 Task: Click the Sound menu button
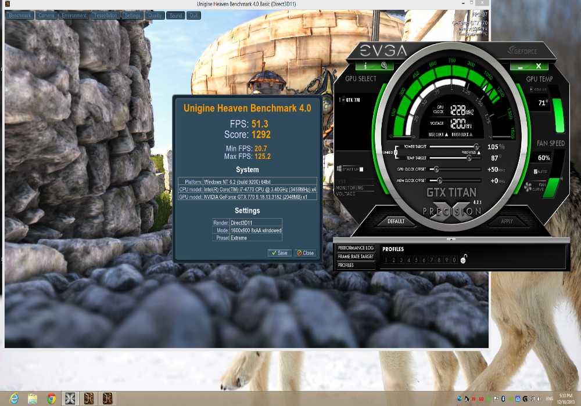(x=175, y=16)
